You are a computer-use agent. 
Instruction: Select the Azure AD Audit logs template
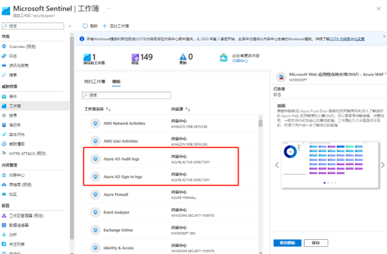pos(170,159)
